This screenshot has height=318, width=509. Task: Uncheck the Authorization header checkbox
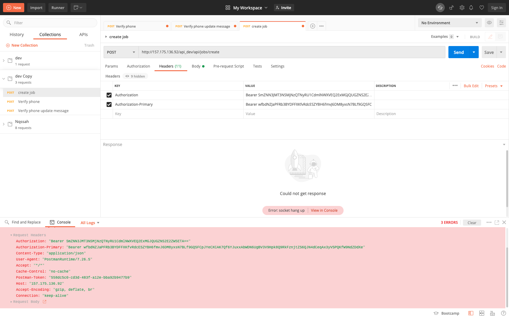point(109,95)
